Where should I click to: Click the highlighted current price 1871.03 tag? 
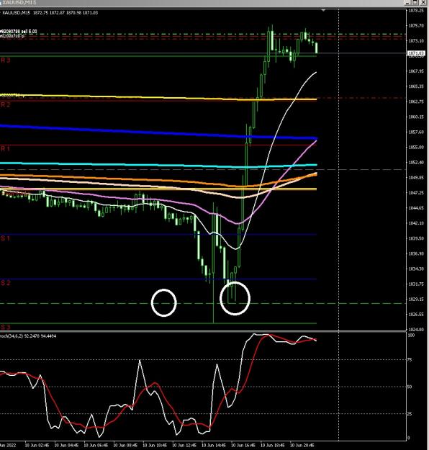(x=416, y=53)
